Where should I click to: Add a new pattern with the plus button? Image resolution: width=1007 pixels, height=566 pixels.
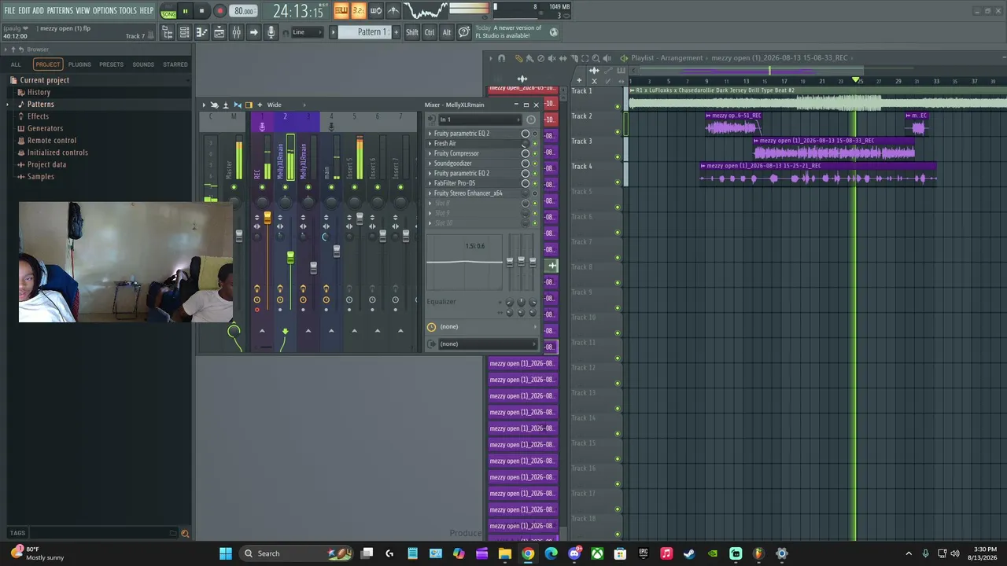(395, 32)
